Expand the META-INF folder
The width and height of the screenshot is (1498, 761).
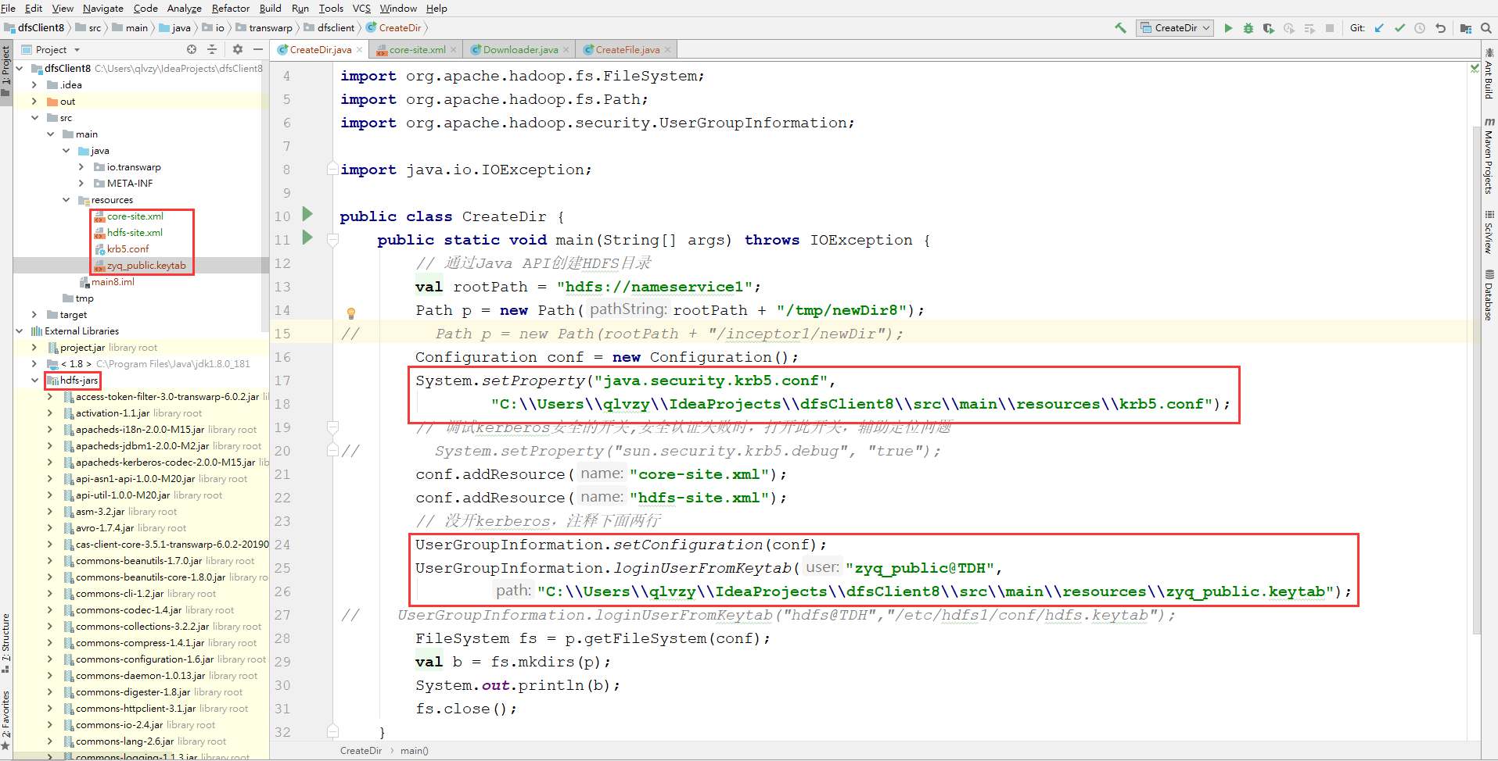[x=81, y=183]
